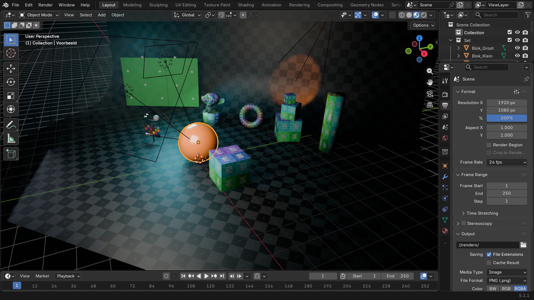Select RGB color mode
Viewport: 534px width, 300px height.
click(506, 289)
